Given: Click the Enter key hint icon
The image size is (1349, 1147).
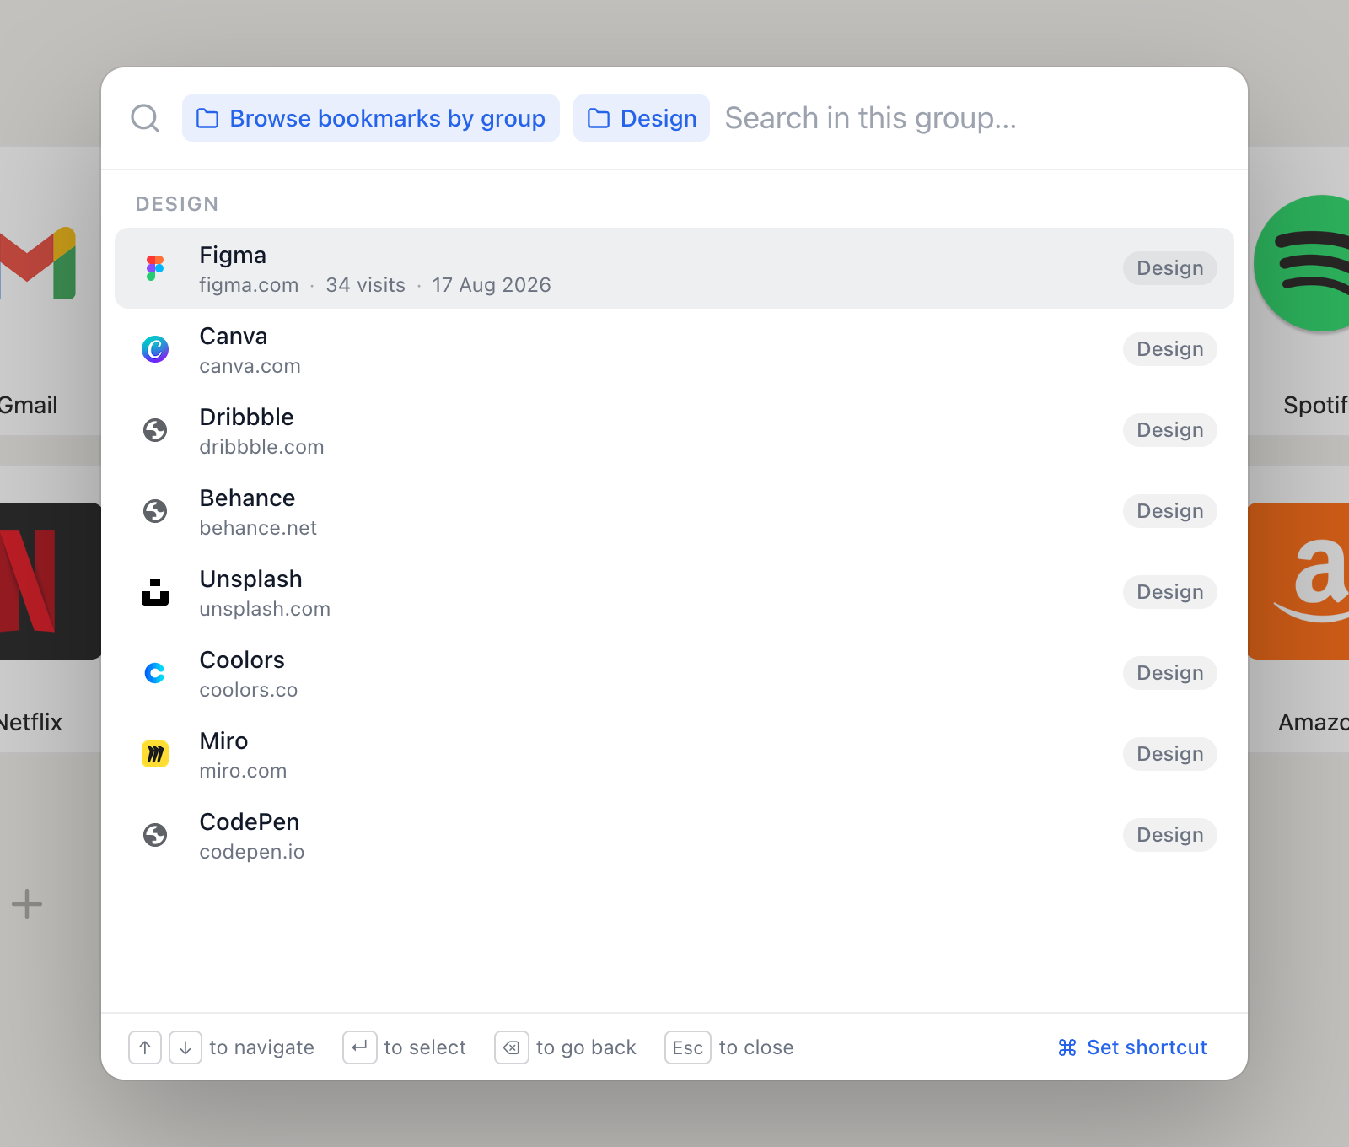Looking at the screenshot, I should tap(360, 1047).
